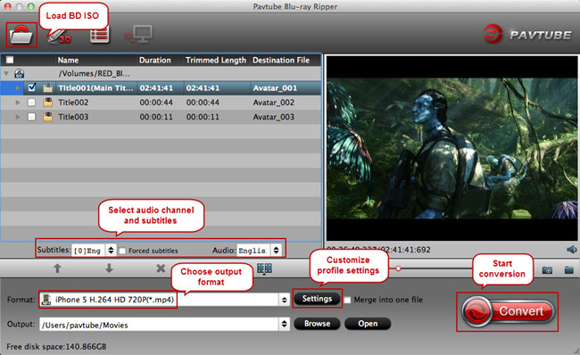
Task: Click the preview playback slider handle
Action: point(398,268)
